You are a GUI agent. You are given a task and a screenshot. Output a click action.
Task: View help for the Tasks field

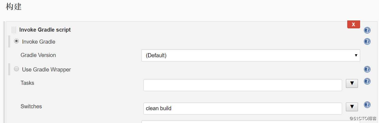pos(367,81)
